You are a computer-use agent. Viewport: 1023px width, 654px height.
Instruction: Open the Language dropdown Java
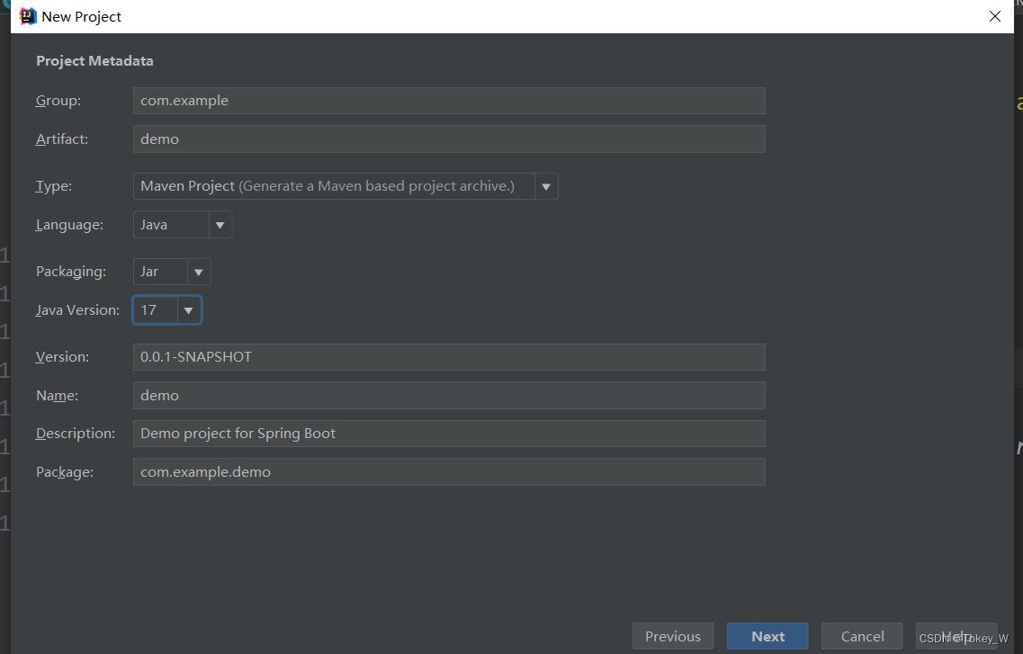point(182,225)
